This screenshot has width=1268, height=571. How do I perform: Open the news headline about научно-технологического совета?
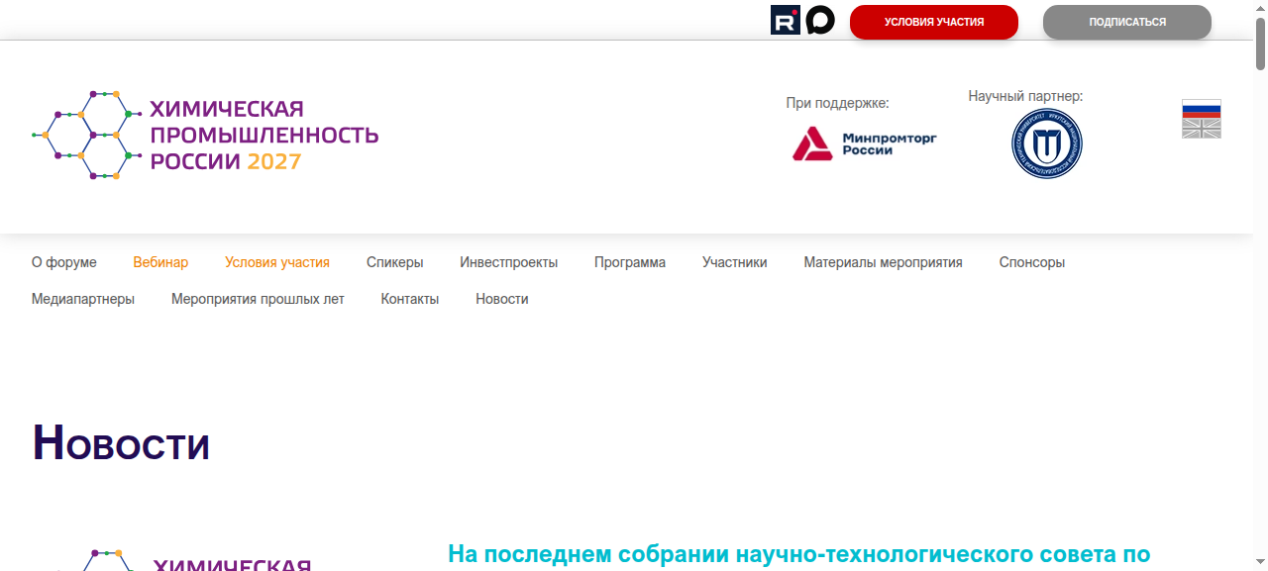click(x=799, y=554)
